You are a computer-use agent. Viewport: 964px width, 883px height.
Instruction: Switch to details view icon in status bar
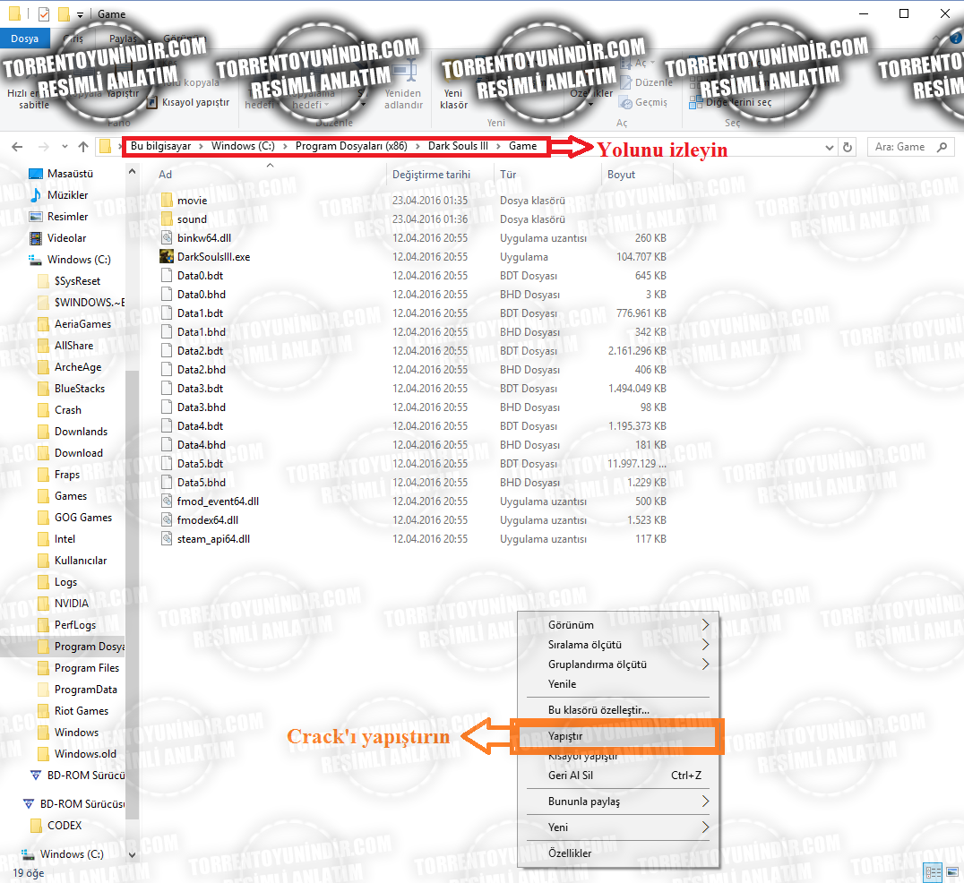click(934, 872)
